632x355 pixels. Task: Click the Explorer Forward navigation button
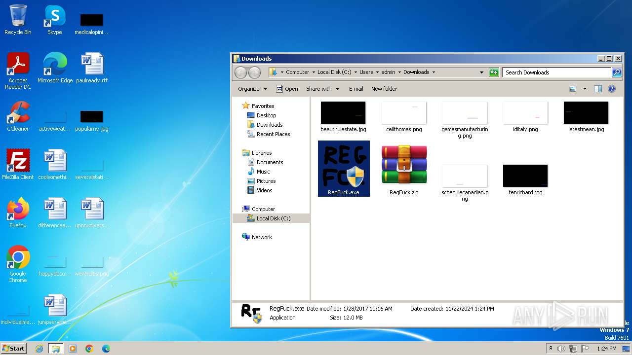pyautogui.click(x=254, y=72)
